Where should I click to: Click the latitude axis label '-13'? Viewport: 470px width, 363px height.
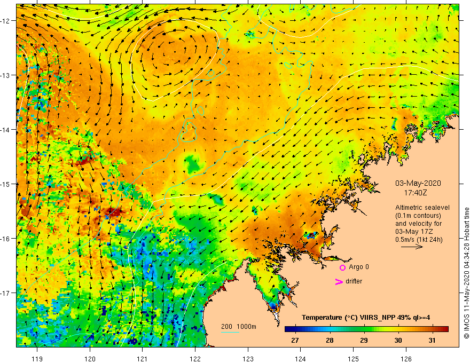point(6,75)
